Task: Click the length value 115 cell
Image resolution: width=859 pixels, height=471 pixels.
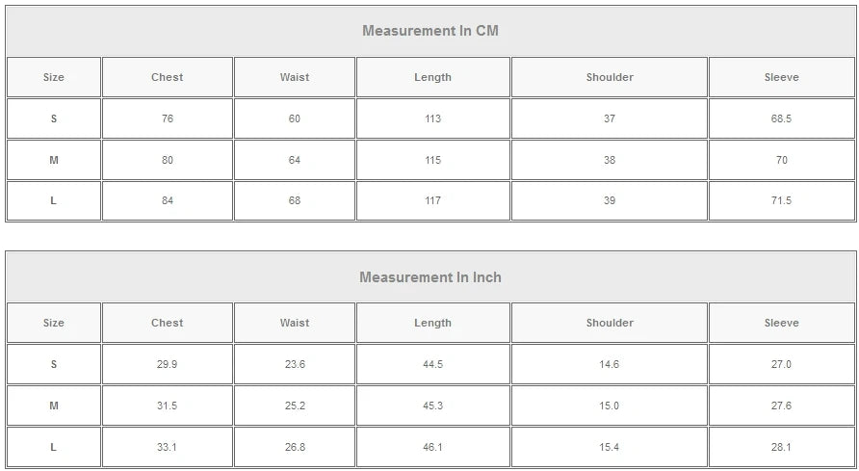Action: pyautogui.click(x=432, y=160)
